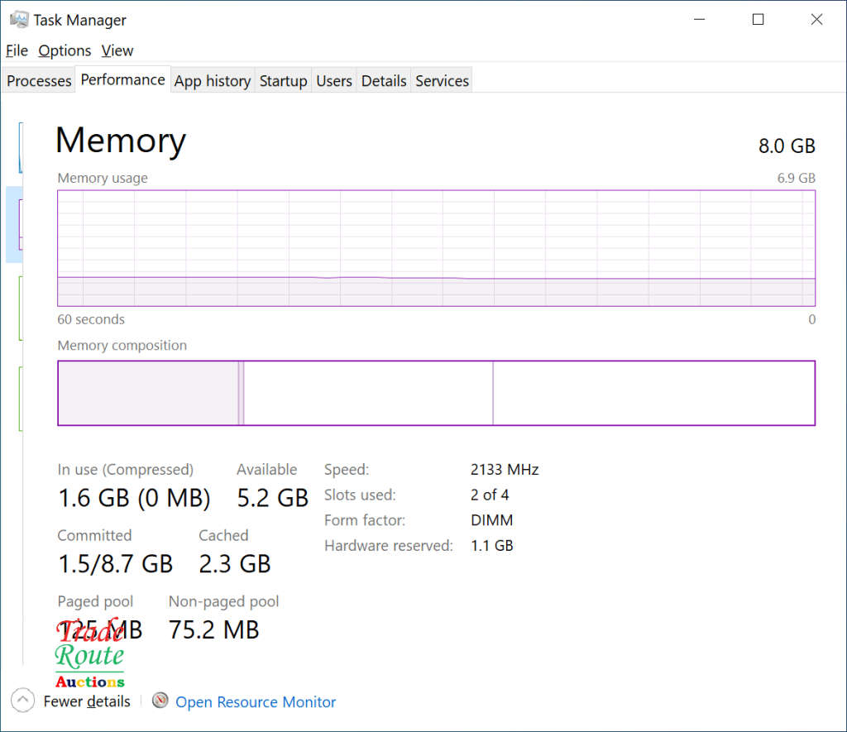
Task: Show the Details tab
Action: (384, 81)
